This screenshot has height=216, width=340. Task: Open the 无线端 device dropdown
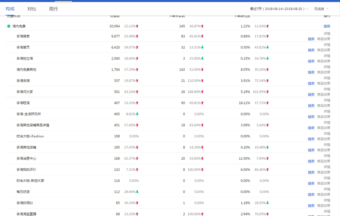(x=321, y=9)
